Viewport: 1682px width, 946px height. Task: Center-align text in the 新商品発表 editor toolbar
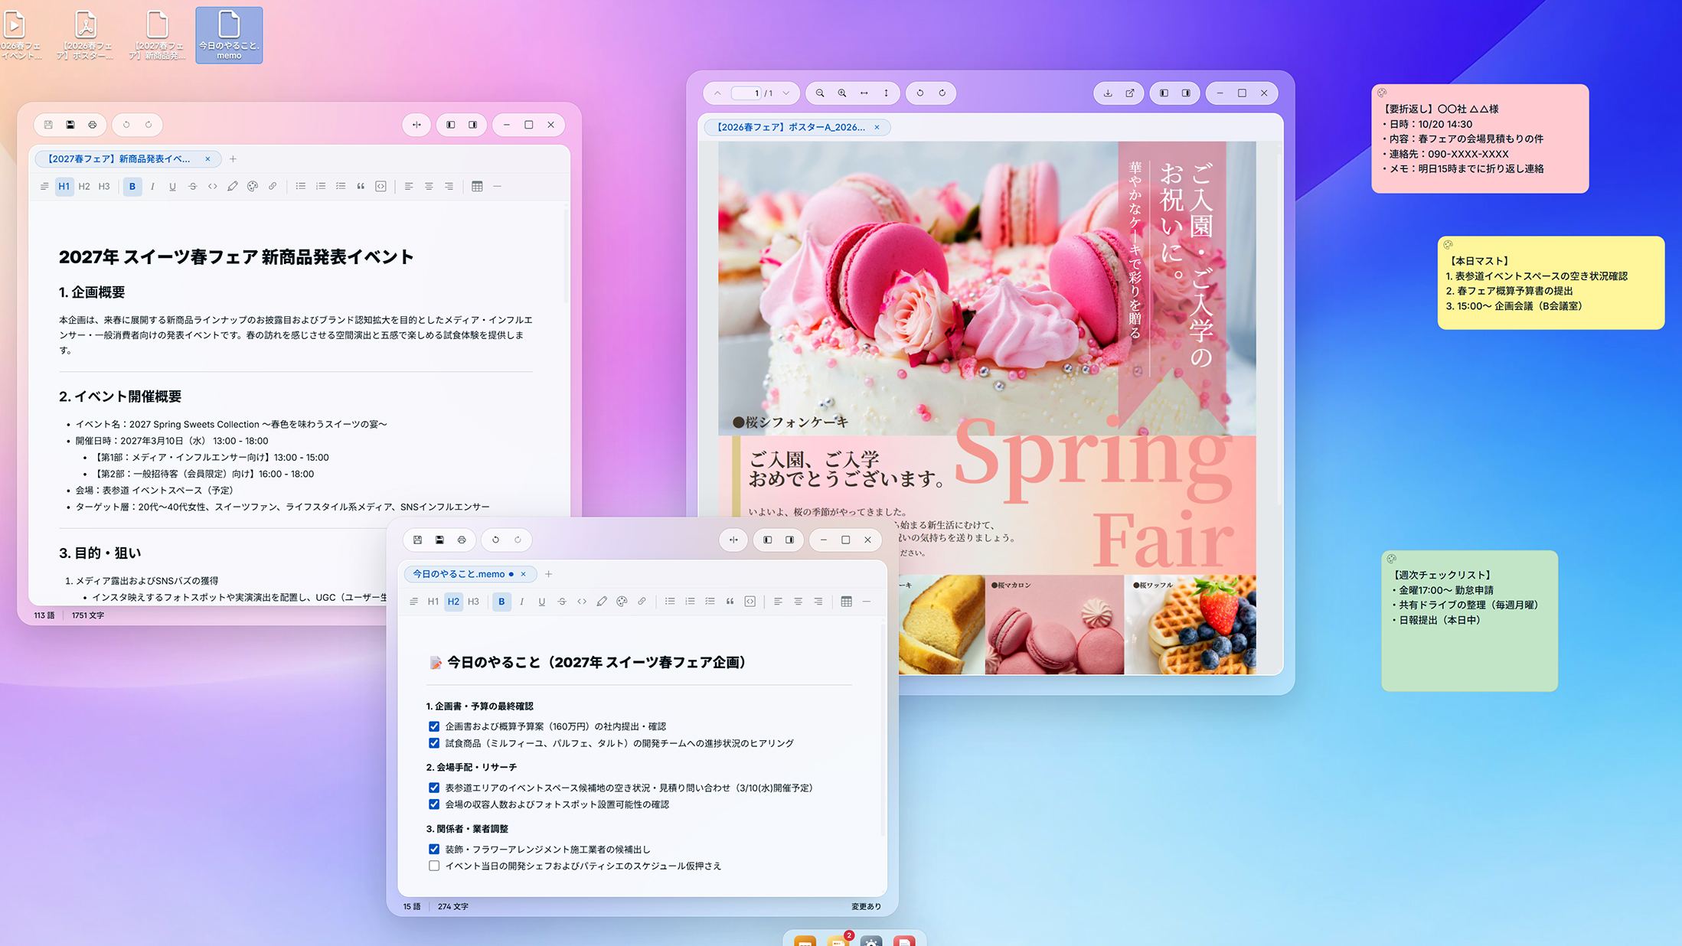pos(429,186)
